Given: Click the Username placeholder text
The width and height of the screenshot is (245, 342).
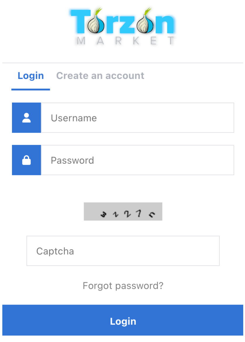Looking at the screenshot, I should (x=73, y=118).
